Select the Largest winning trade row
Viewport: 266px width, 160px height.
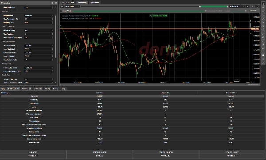tap(133, 128)
